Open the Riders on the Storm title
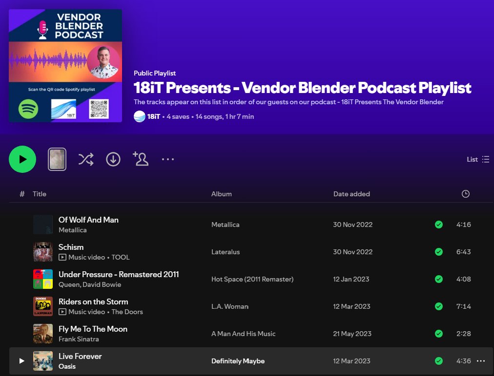The width and height of the screenshot is (494, 376). [x=93, y=302]
